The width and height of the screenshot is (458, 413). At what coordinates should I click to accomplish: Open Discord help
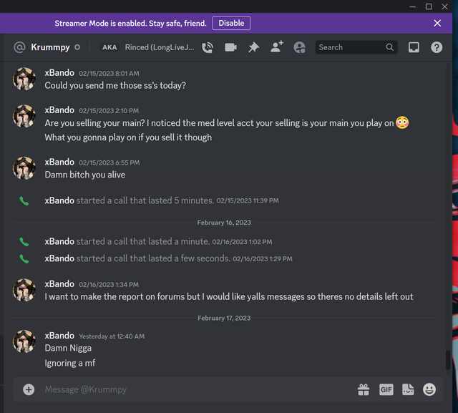437,47
